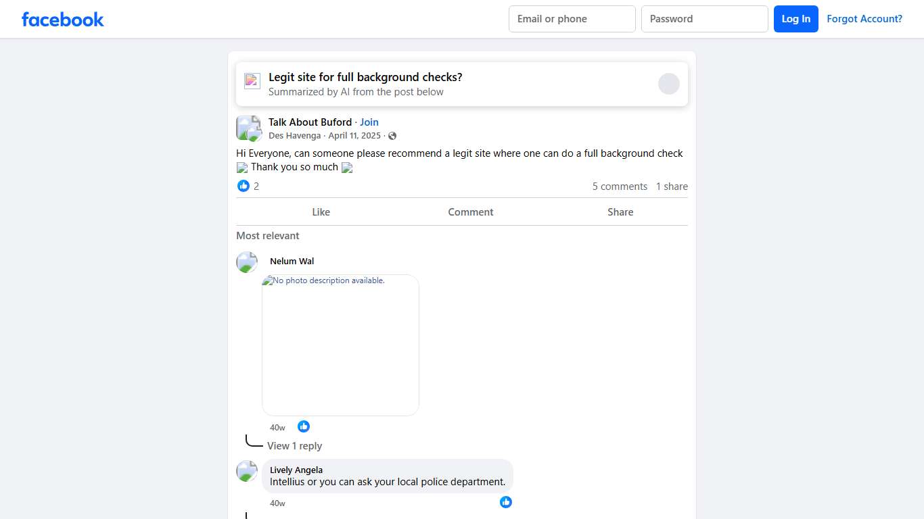Click the blue thumbs-up badge showing 2 reactions
924x519 pixels.
pyautogui.click(x=244, y=186)
